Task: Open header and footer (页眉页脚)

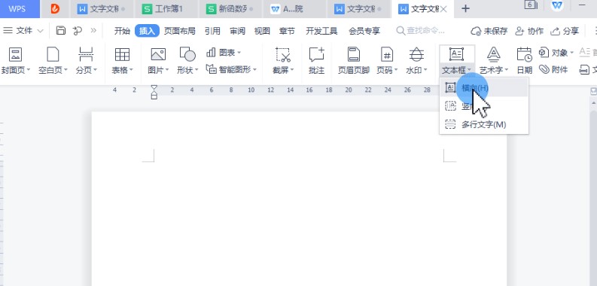Action: 354,59
